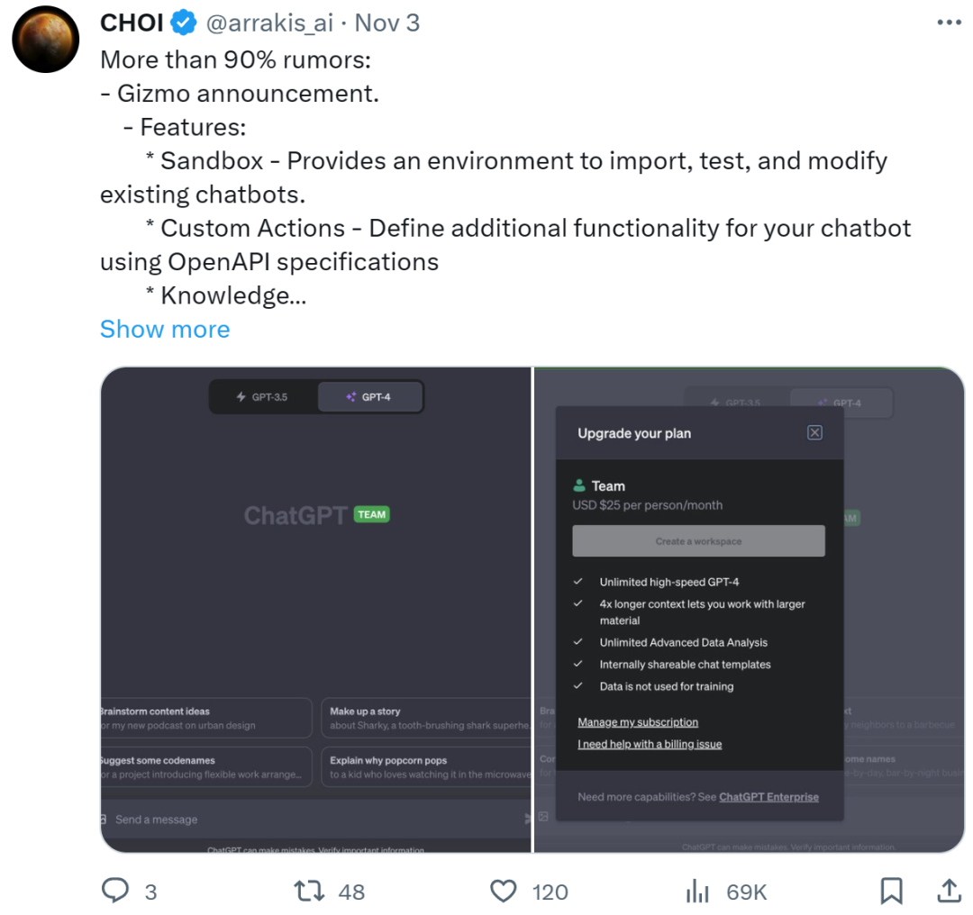This screenshot has width=973, height=915.
Task: Click the Send a message input box
Action: tap(252, 819)
